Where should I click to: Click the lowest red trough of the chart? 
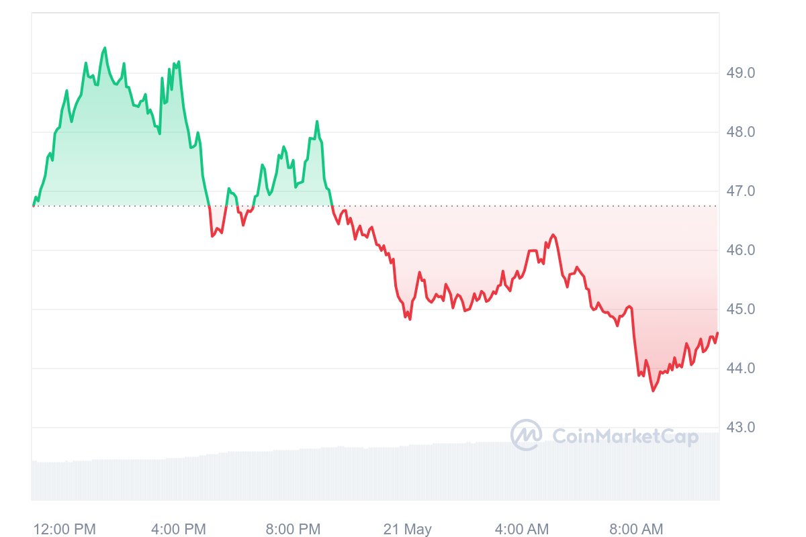[653, 390]
